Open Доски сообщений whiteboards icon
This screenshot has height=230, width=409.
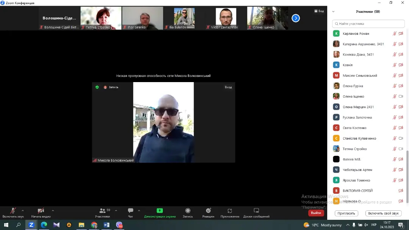tap(256, 211)
